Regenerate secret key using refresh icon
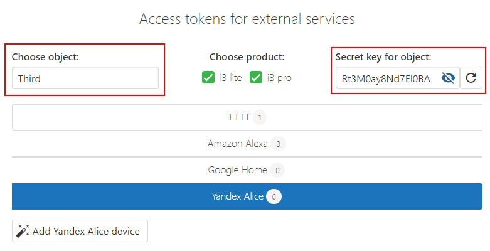 pos(471,78)
